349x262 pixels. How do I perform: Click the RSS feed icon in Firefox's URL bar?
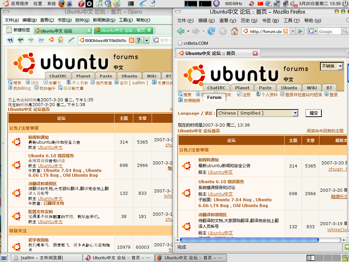(x=286, y=31)
